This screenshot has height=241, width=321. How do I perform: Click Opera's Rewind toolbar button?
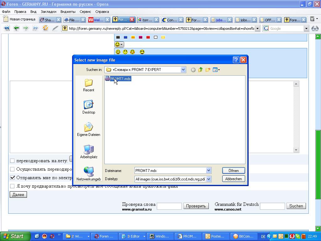[7, 28]
